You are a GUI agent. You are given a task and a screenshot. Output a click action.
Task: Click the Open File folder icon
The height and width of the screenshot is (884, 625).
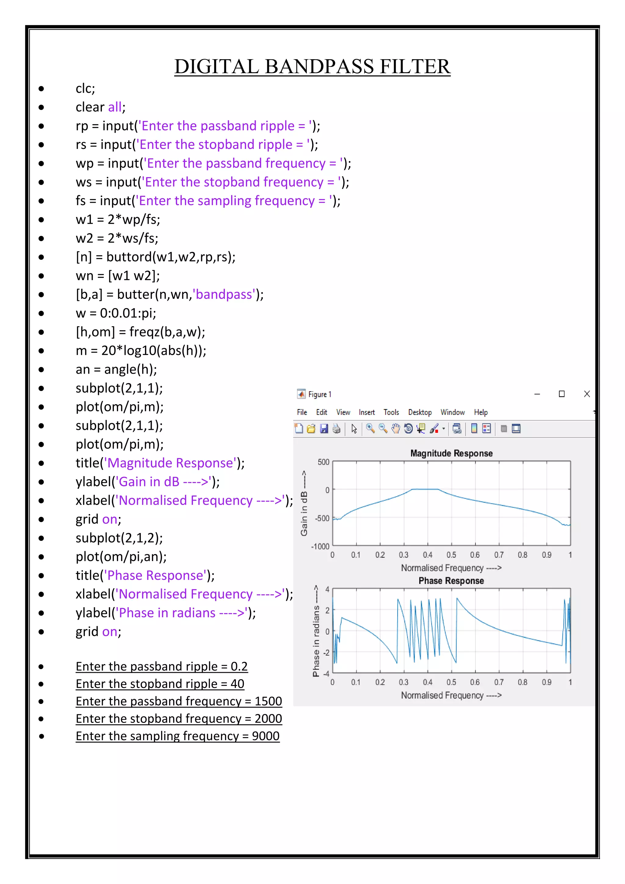tap(311, 429)
